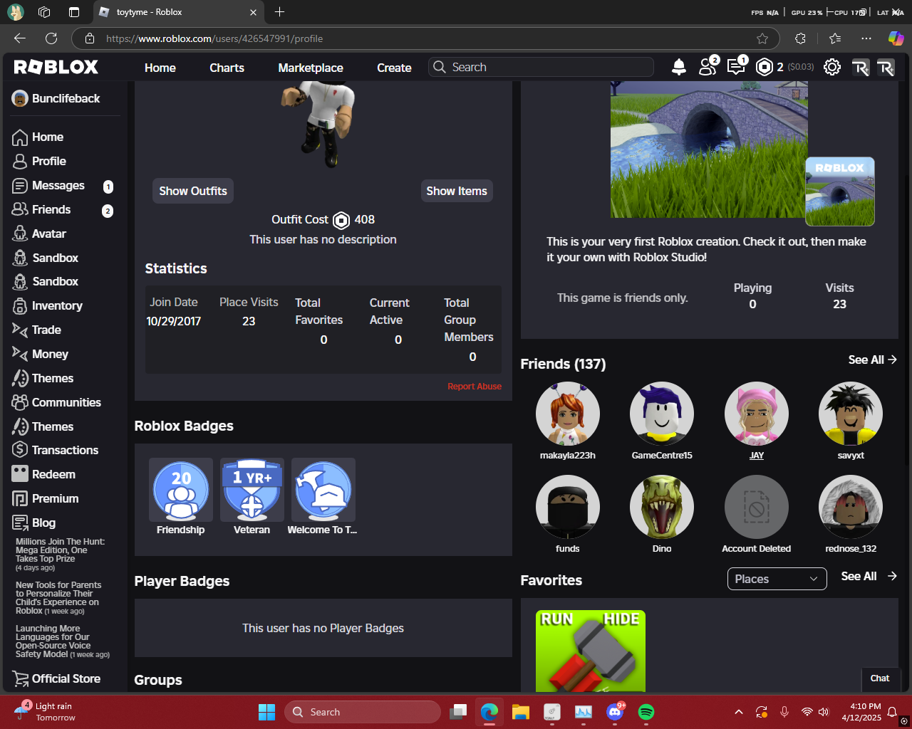Click the browser refresh button
The image size is (912, 729).
[51, 38]
